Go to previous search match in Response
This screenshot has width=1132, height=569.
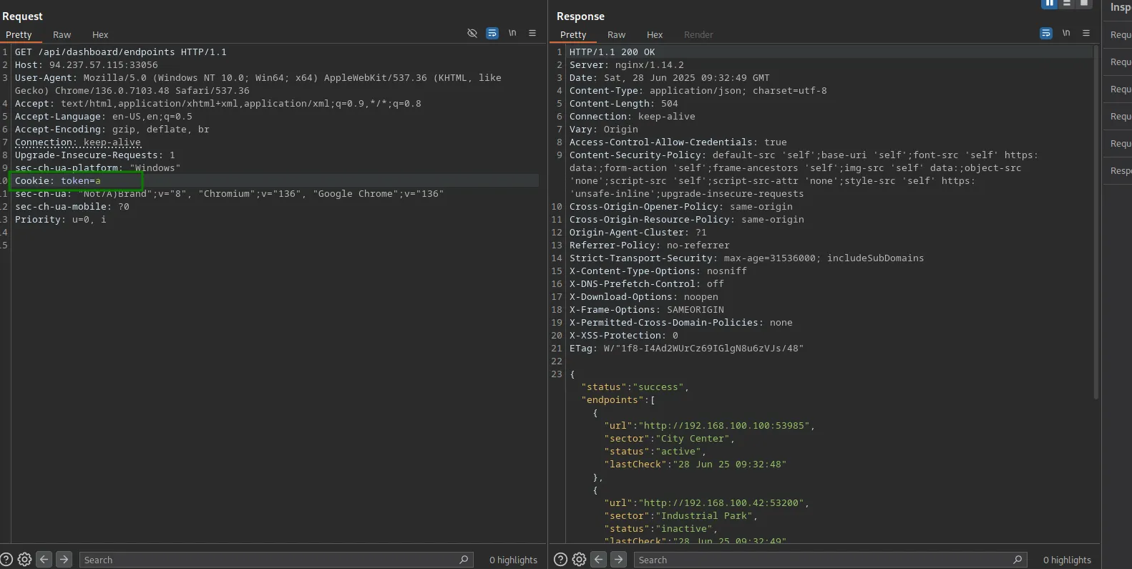point(599,560)
